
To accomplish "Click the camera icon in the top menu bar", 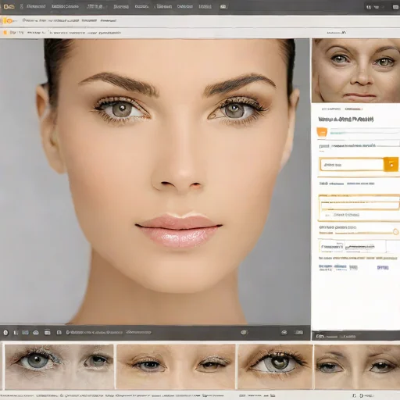I will click(x=223, y=6).
